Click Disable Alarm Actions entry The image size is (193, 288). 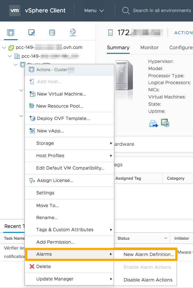(x=148, y=280)
